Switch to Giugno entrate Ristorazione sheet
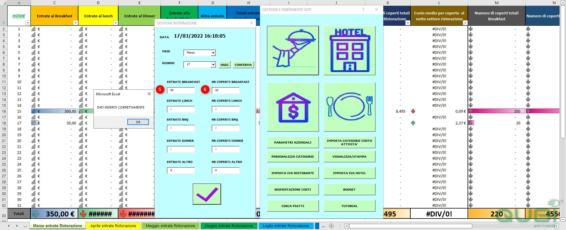The image size is (566, 230). tap(229, 226)
